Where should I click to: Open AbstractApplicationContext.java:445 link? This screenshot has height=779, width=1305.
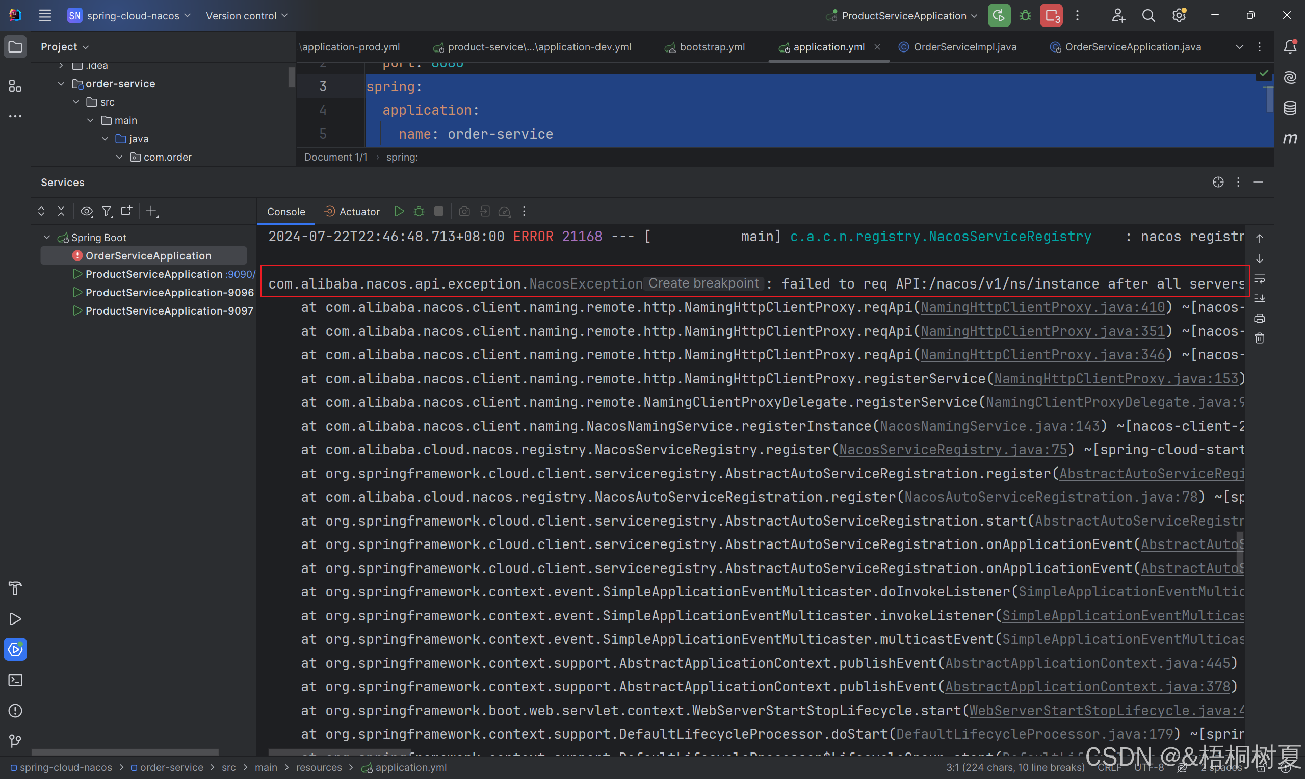(x=1088, y=663)
